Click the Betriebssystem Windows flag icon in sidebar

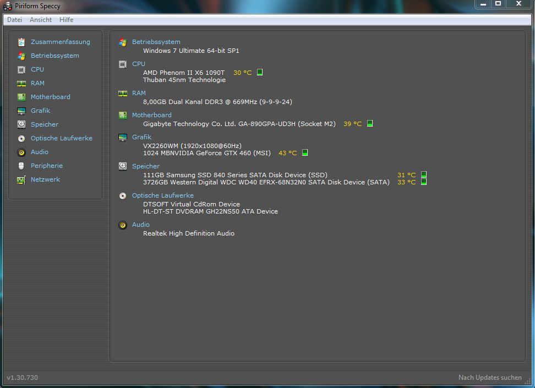coord(21,56)
